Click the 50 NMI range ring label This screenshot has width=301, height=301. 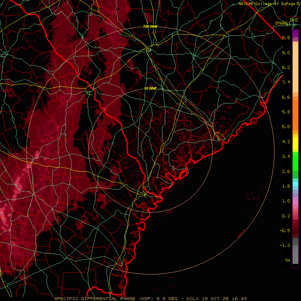pos(150,88)
